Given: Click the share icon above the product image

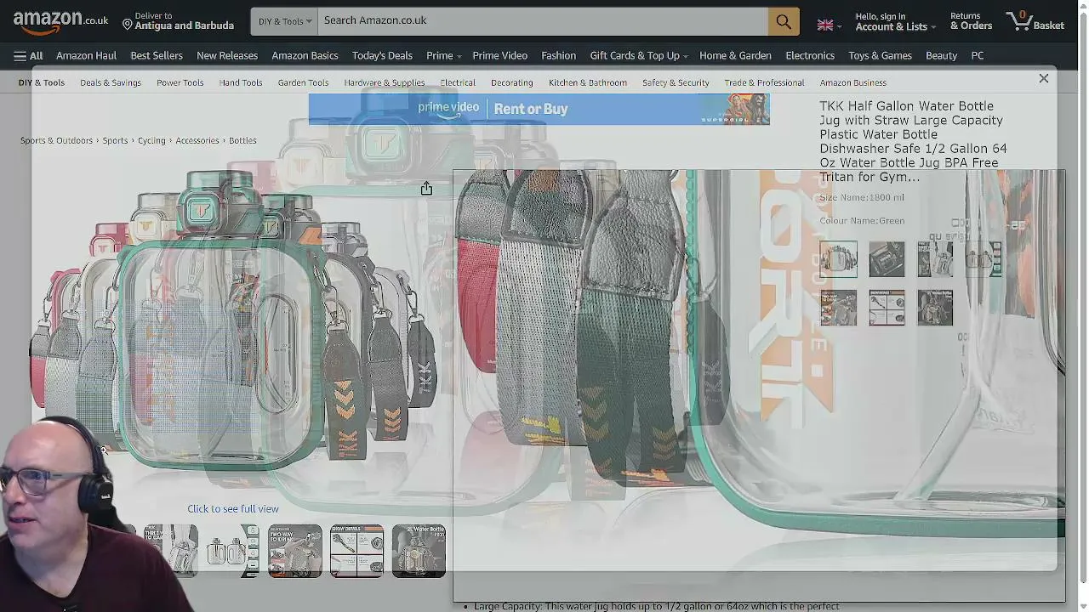Looking at the screenshot, I should (x=426, y=189).
